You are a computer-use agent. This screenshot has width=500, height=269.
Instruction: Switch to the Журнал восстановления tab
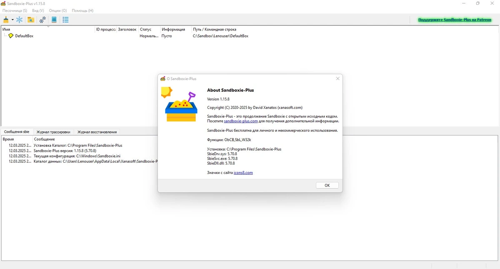pyautogui.click(x=97, y=132)
